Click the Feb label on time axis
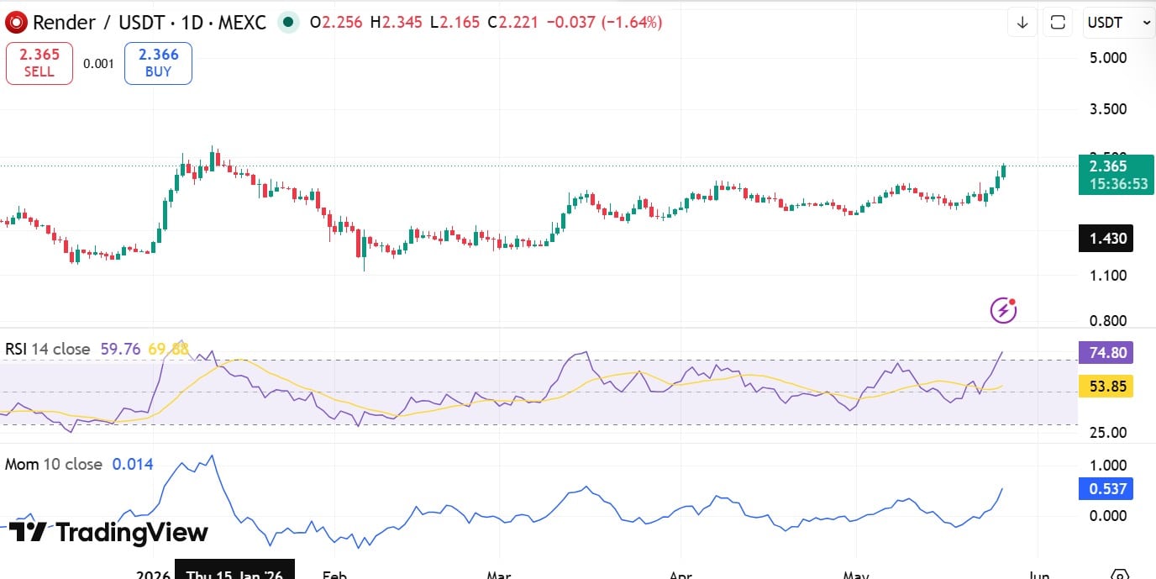This screenshot has height=579, width=1156. pos(334,573)
